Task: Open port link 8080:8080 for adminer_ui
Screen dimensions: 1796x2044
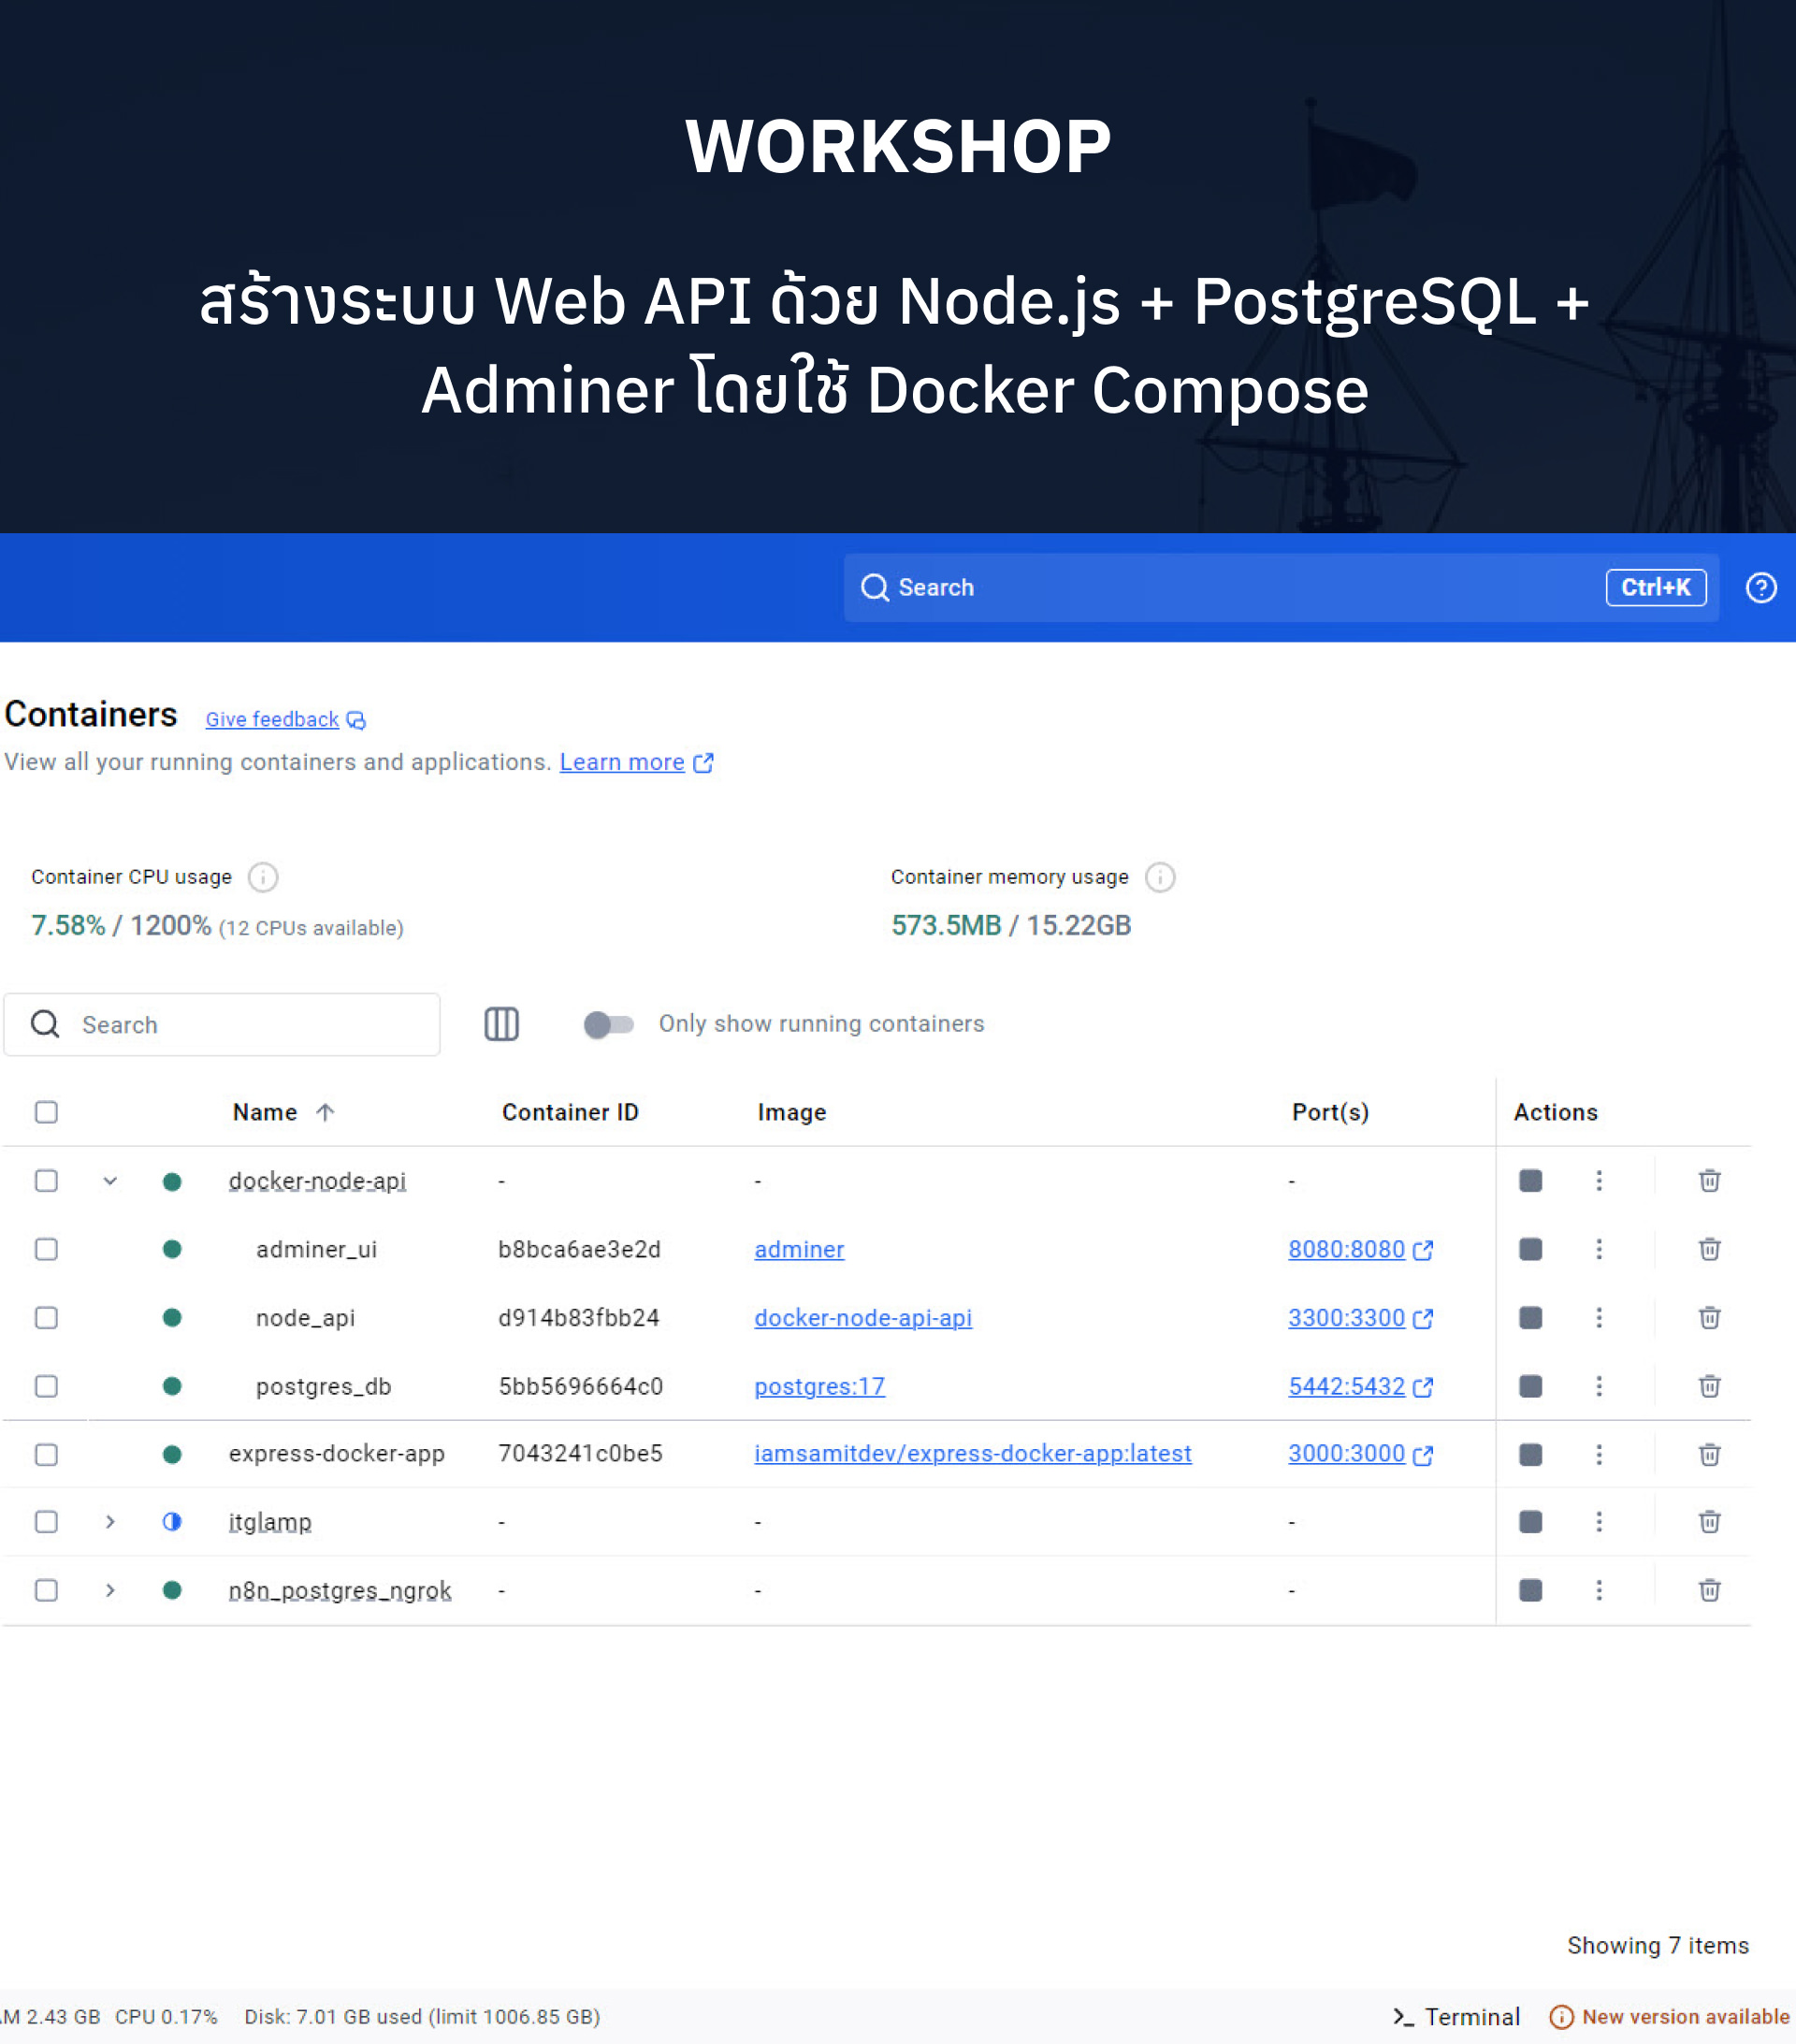Action: click(1346, 1249)
